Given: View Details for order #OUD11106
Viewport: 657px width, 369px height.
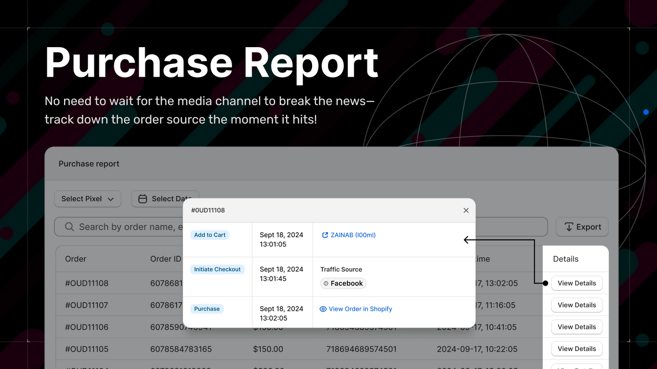Looking at the screenshot, I should [x=577, y=327].
